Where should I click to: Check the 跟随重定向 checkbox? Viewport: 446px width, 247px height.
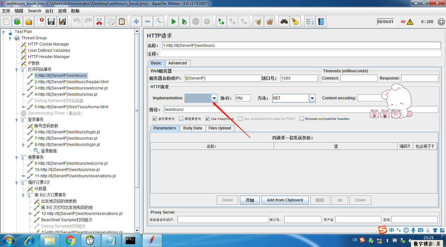pyautogui.click(x=181, y=119)
